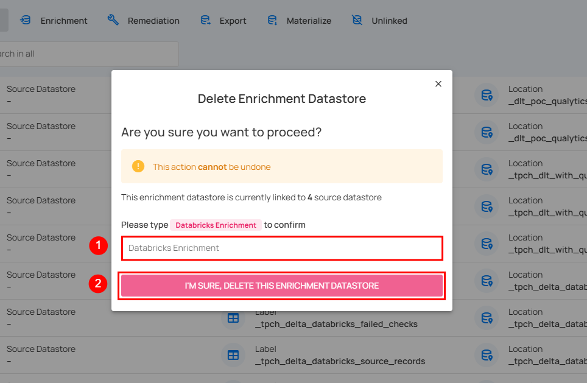Click the Remediation wrench icon
Image resolution: width=587 pixels, height=383 pixels.
[113, 20]
